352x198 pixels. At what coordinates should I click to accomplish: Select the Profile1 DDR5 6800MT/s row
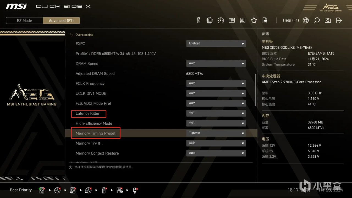point(116,54)
